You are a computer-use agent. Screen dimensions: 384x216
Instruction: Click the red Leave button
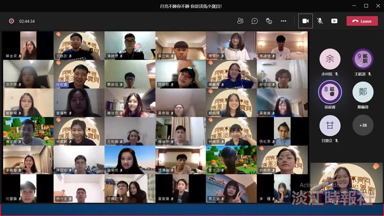pyautogui.click(x=362, y=21)
